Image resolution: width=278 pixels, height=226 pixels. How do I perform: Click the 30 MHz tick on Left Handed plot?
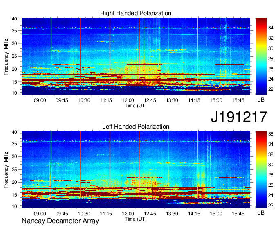[x=14, y=156]
